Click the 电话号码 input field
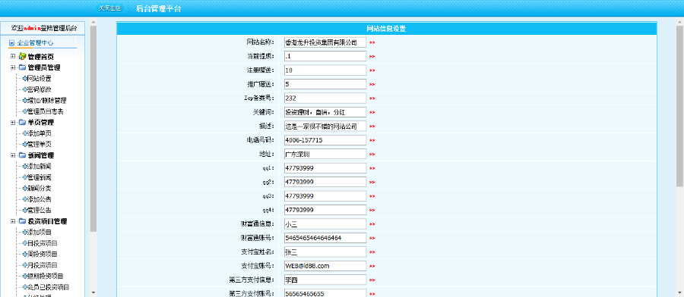 325,140
